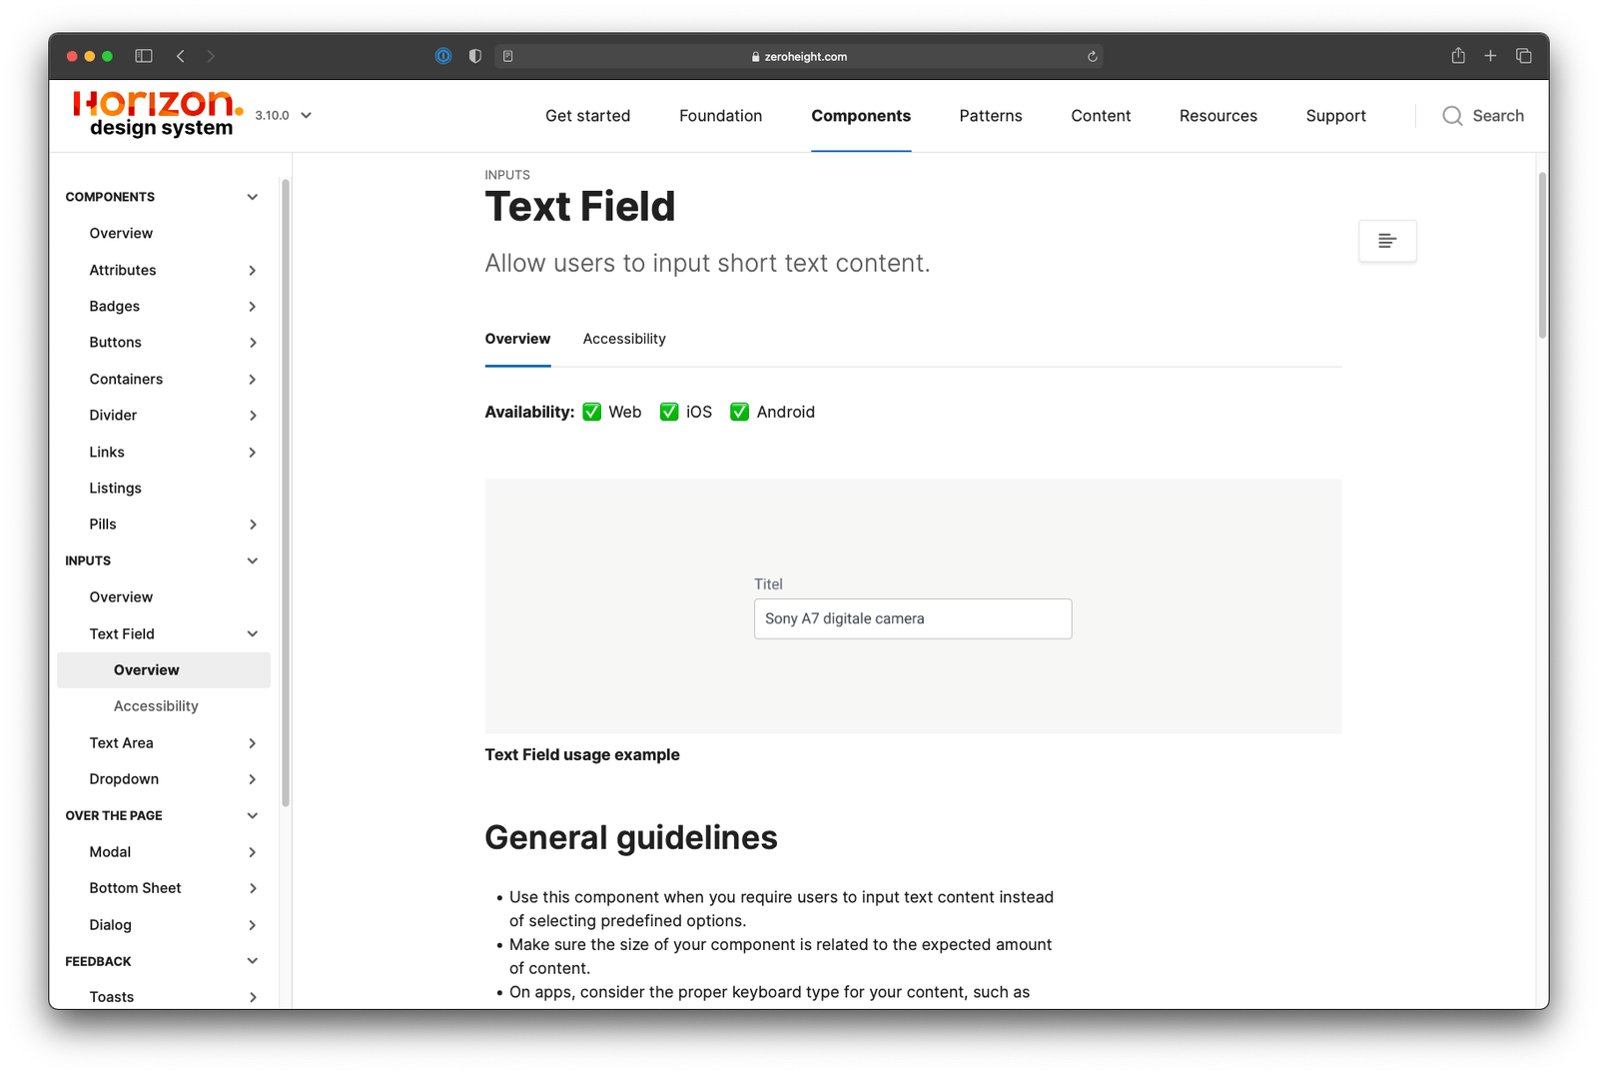
Task: Open the Patterns nav item
Action: point(990,116)
